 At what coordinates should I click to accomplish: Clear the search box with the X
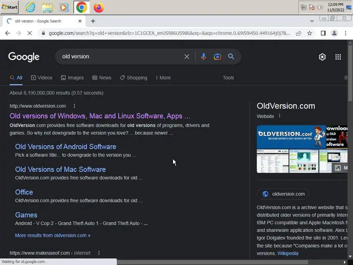(186, 57)
